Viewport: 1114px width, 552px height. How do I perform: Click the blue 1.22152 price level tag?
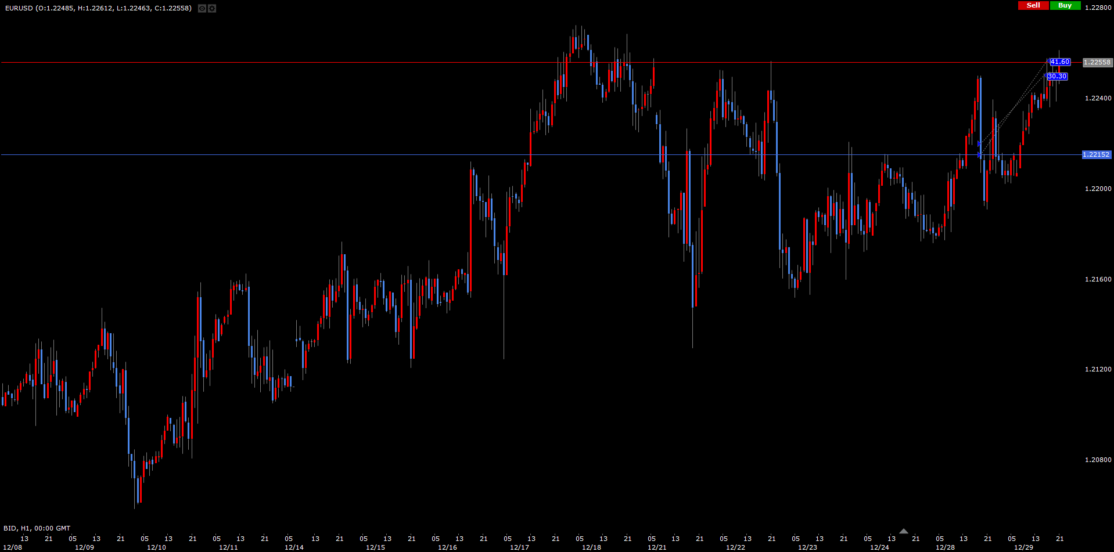1097,155
